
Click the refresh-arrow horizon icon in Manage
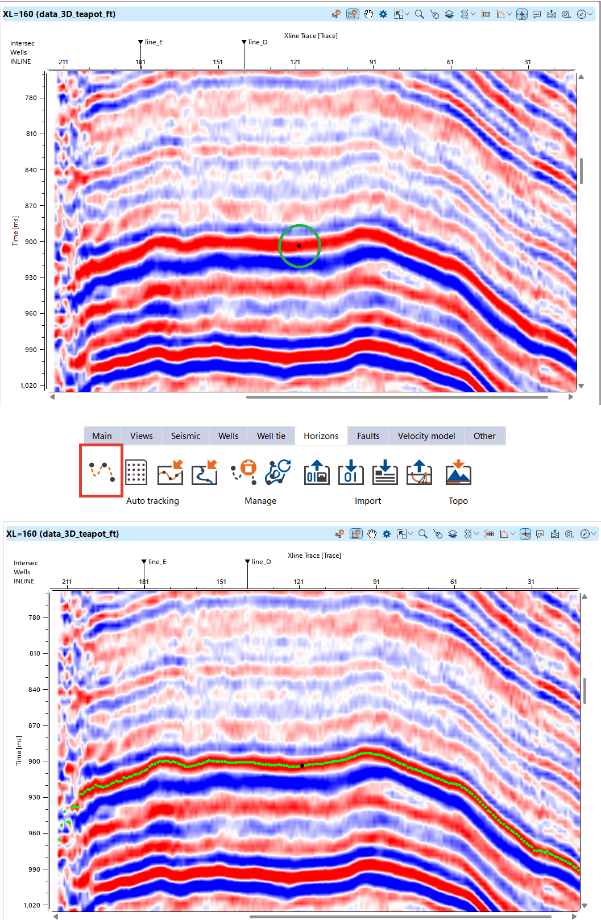click(279, 472)
